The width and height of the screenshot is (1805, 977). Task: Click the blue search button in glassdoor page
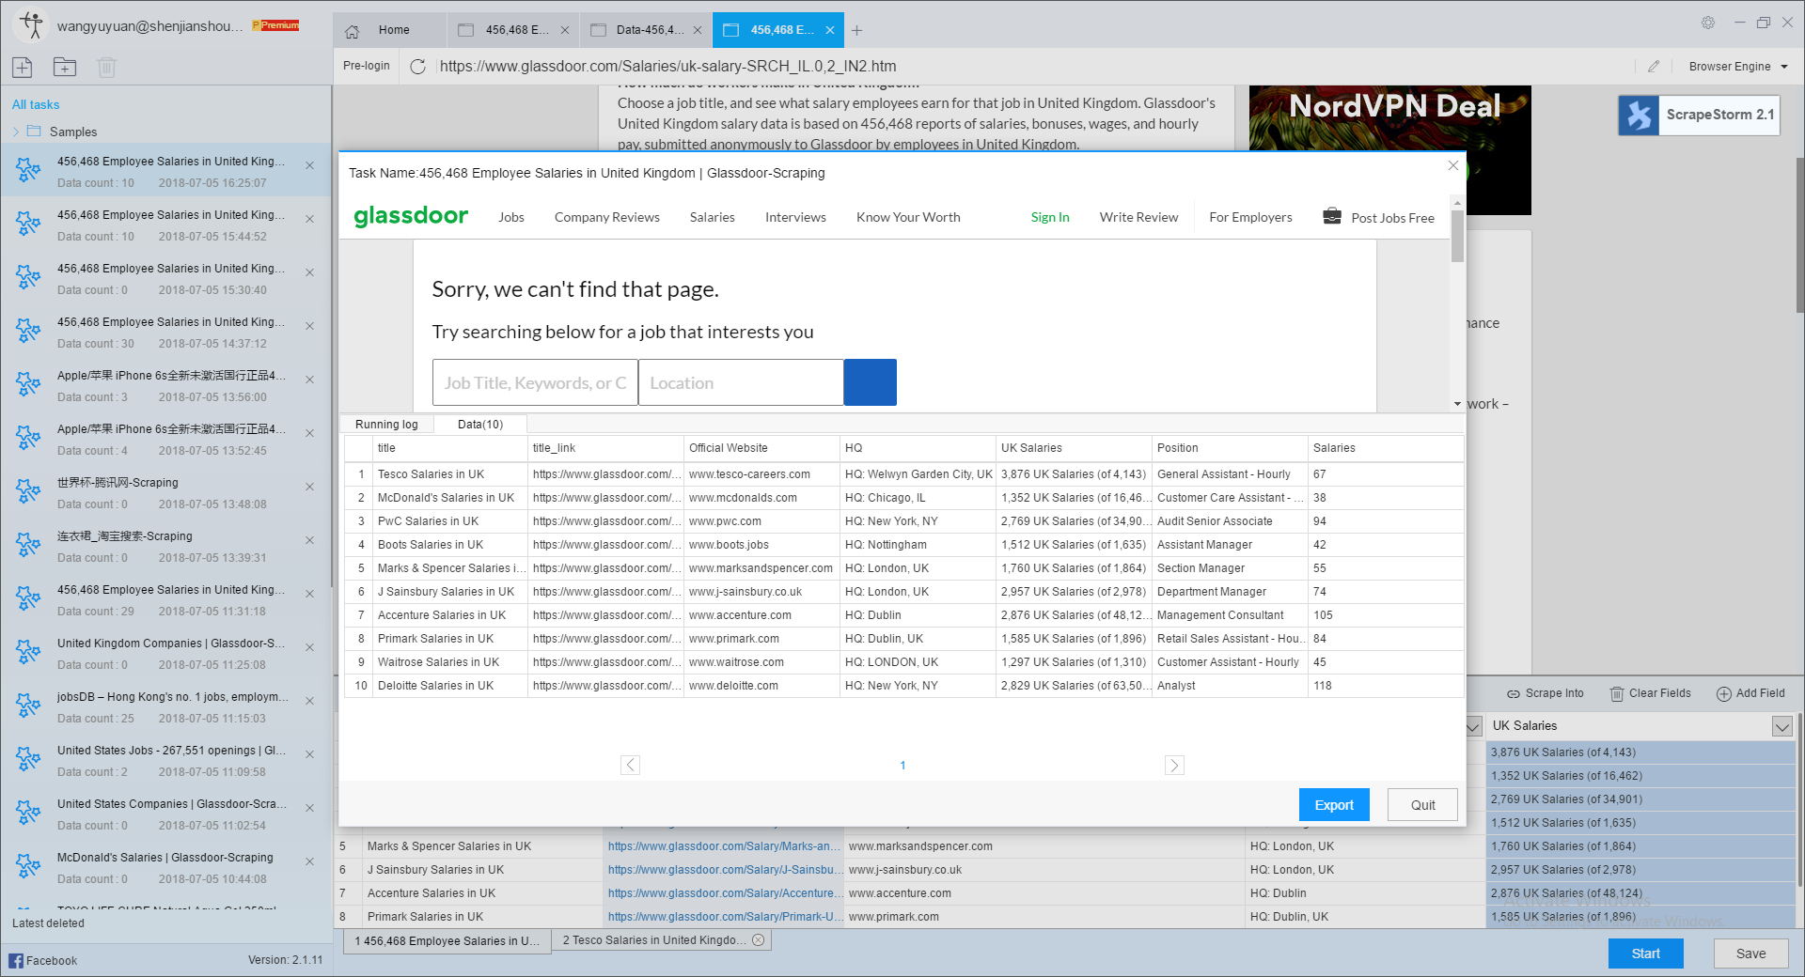click(x=870, y=382)
